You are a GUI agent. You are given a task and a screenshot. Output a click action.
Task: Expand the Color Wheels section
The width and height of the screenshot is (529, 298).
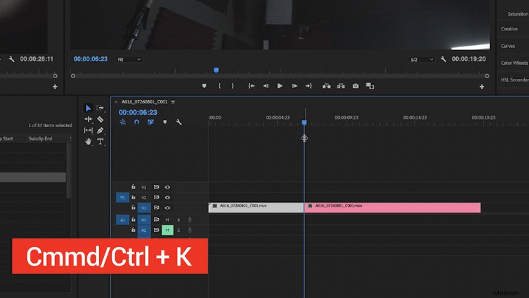tap(514, 63)
